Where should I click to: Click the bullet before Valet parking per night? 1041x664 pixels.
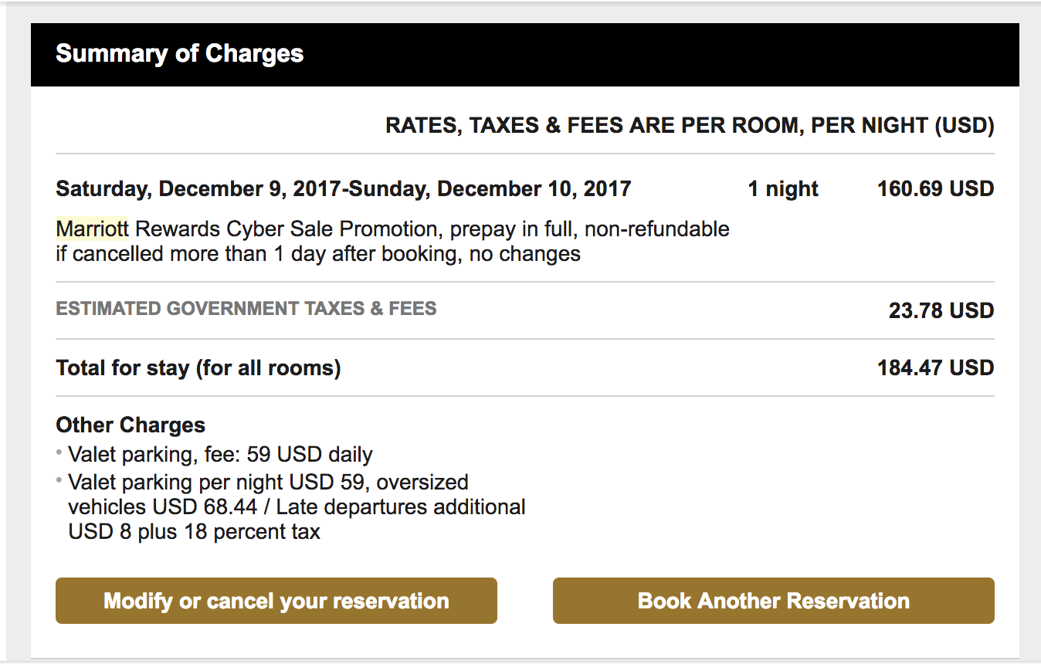tap(59, 481)
